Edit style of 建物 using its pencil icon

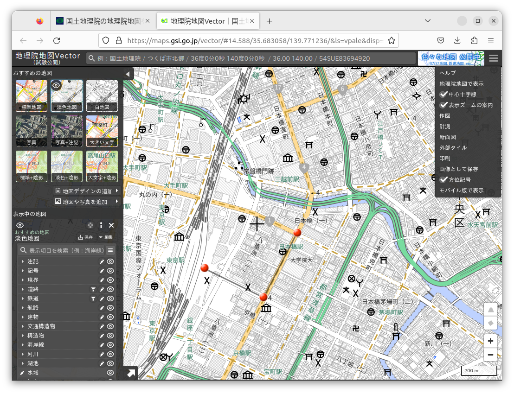(x=102, y=317)
